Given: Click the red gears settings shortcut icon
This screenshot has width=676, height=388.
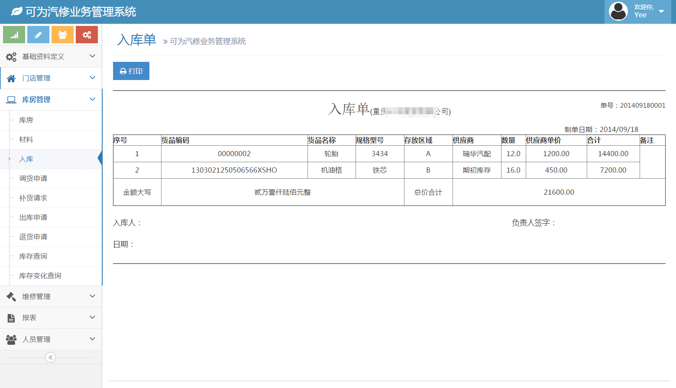Looking at the screenshot, I should [87, 35].
